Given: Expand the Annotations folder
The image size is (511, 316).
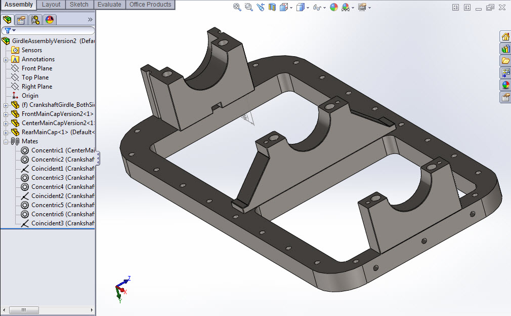Looking at the screenshot, I should pos(6,59).
